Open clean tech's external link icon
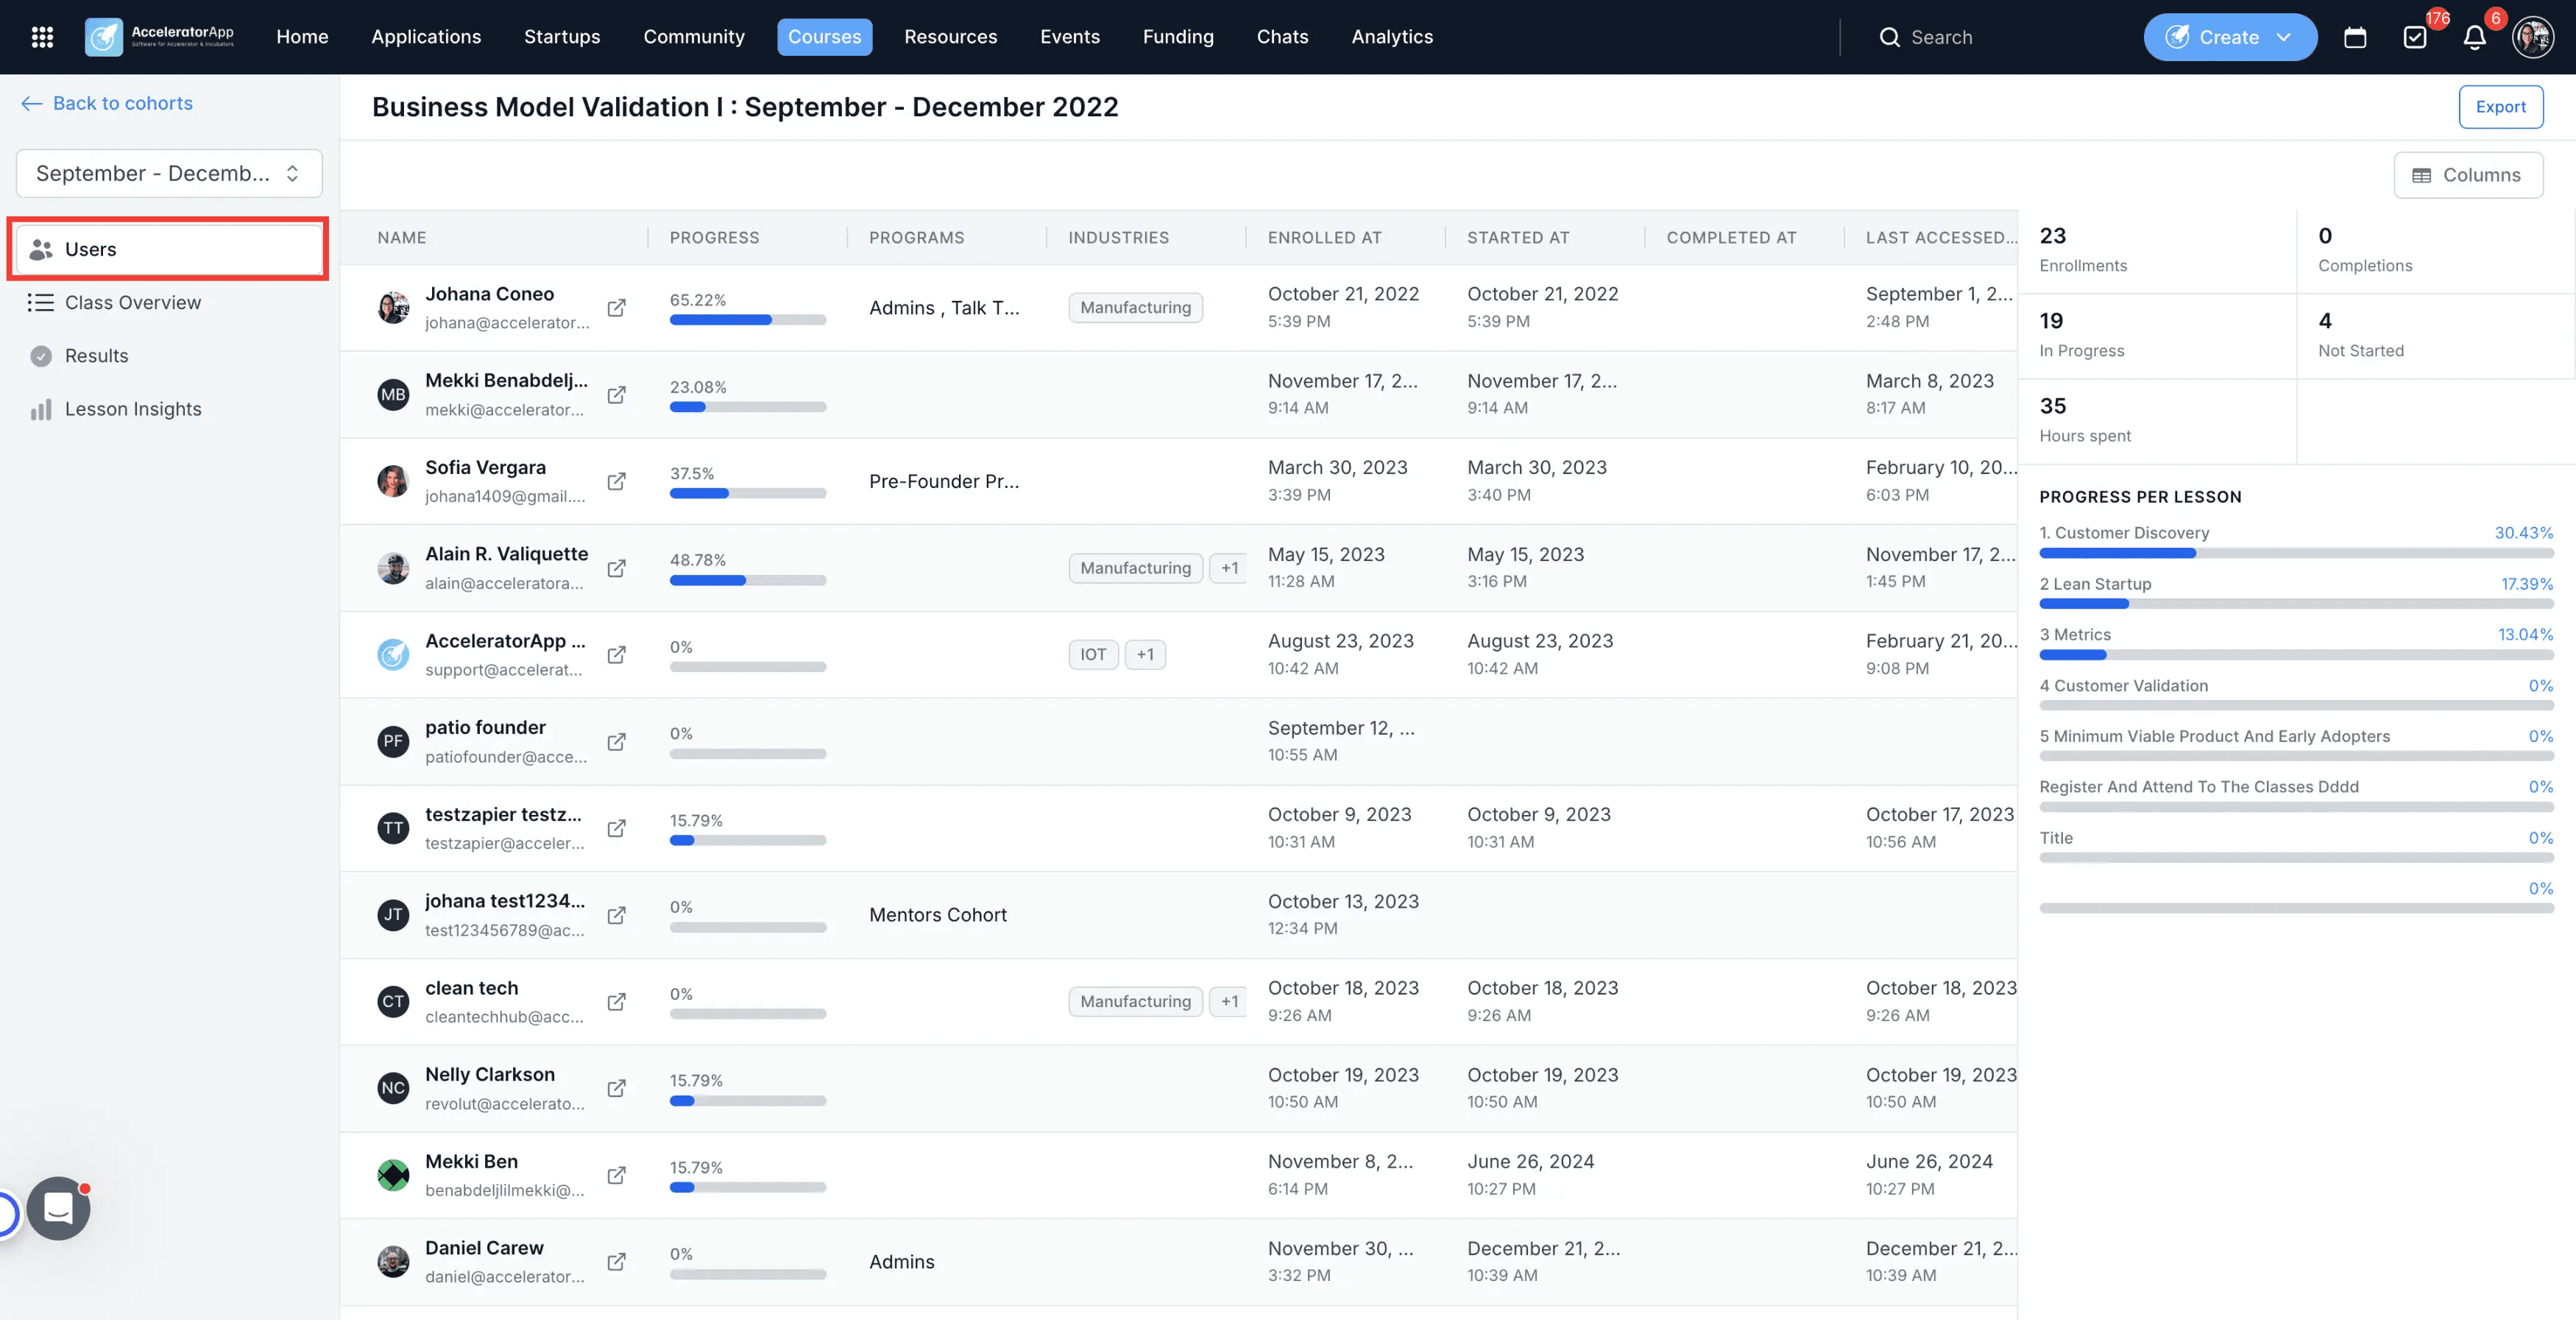Viewport: 2576px width, 1320px height. pos(617,1002)
